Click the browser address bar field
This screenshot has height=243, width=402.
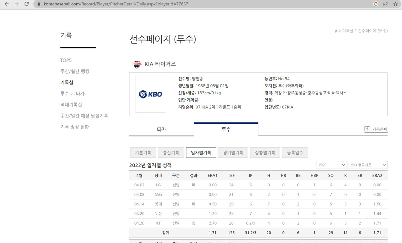point(127,4)
